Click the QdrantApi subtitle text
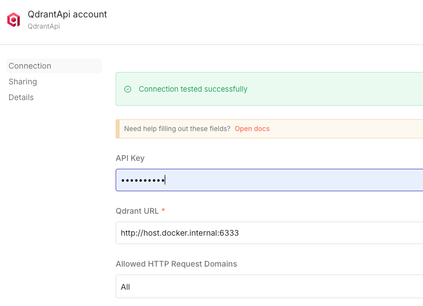The image size is (423, 306). point(43,26)
